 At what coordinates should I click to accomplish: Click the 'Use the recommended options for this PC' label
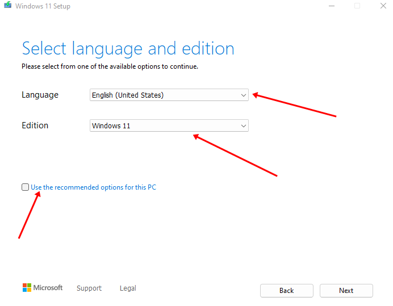(x=93, y=187)
